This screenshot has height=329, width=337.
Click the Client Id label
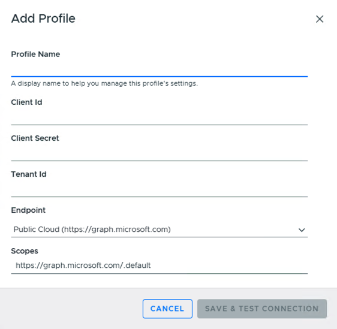point(26,102)
